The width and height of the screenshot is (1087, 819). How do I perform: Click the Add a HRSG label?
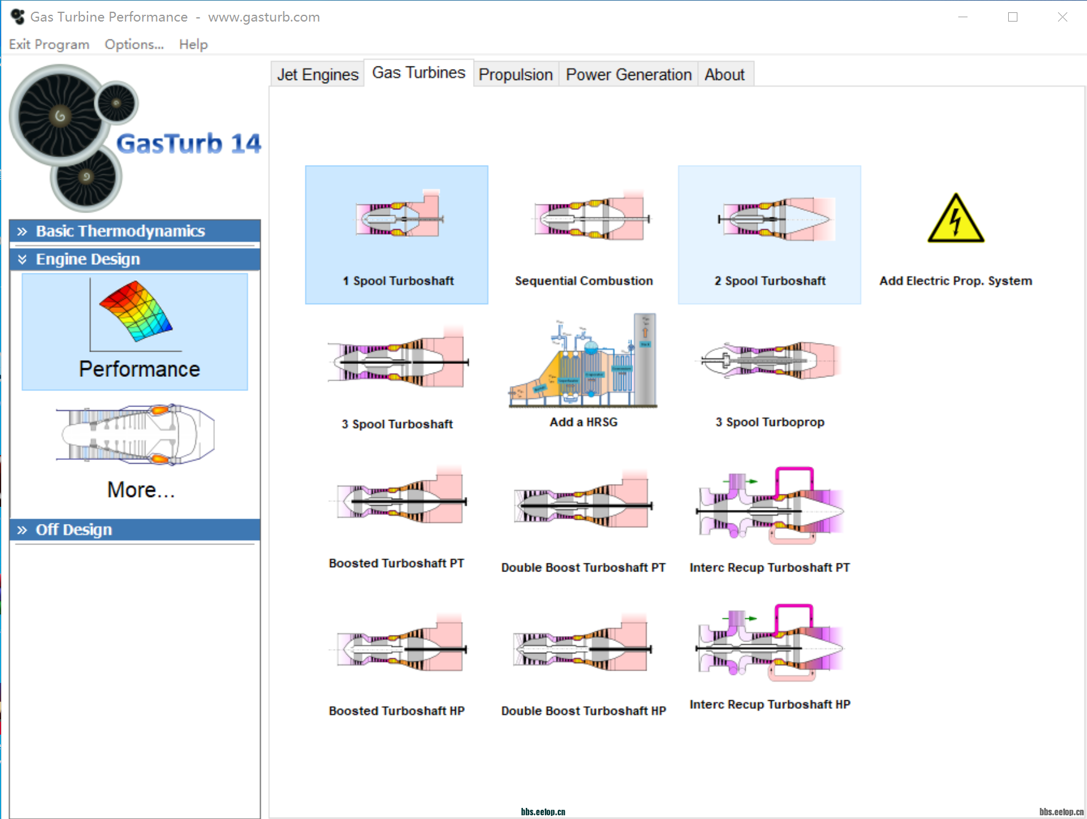584,422
